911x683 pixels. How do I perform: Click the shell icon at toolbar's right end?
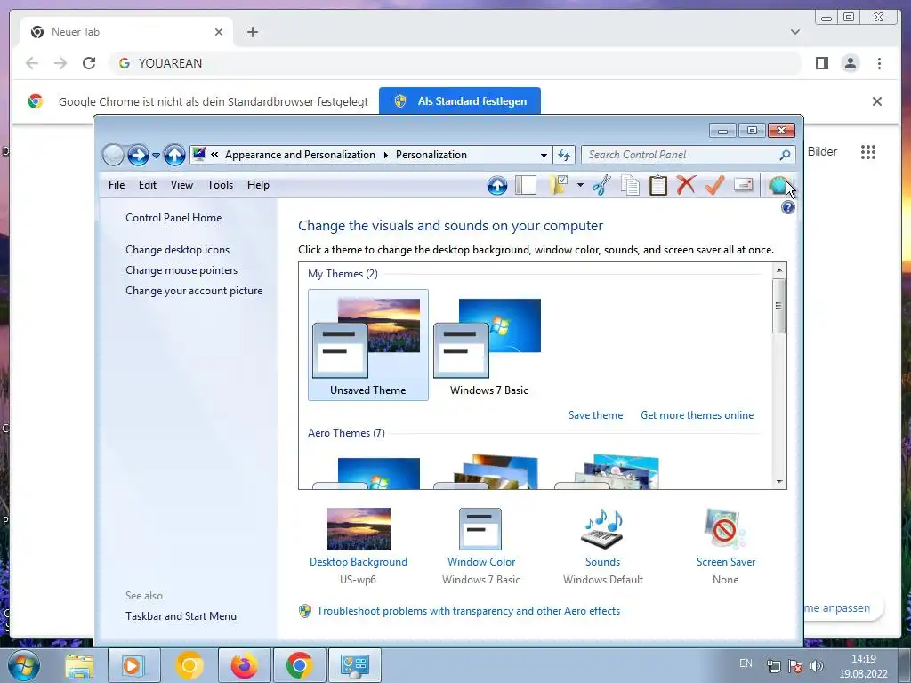[778, 185]
